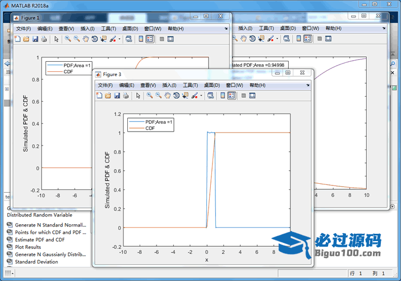Viewport: 401px width, 281px height.
Task: Select Edit Plot arrow in Figure 3 toolbar
Action: coord(138,96)
